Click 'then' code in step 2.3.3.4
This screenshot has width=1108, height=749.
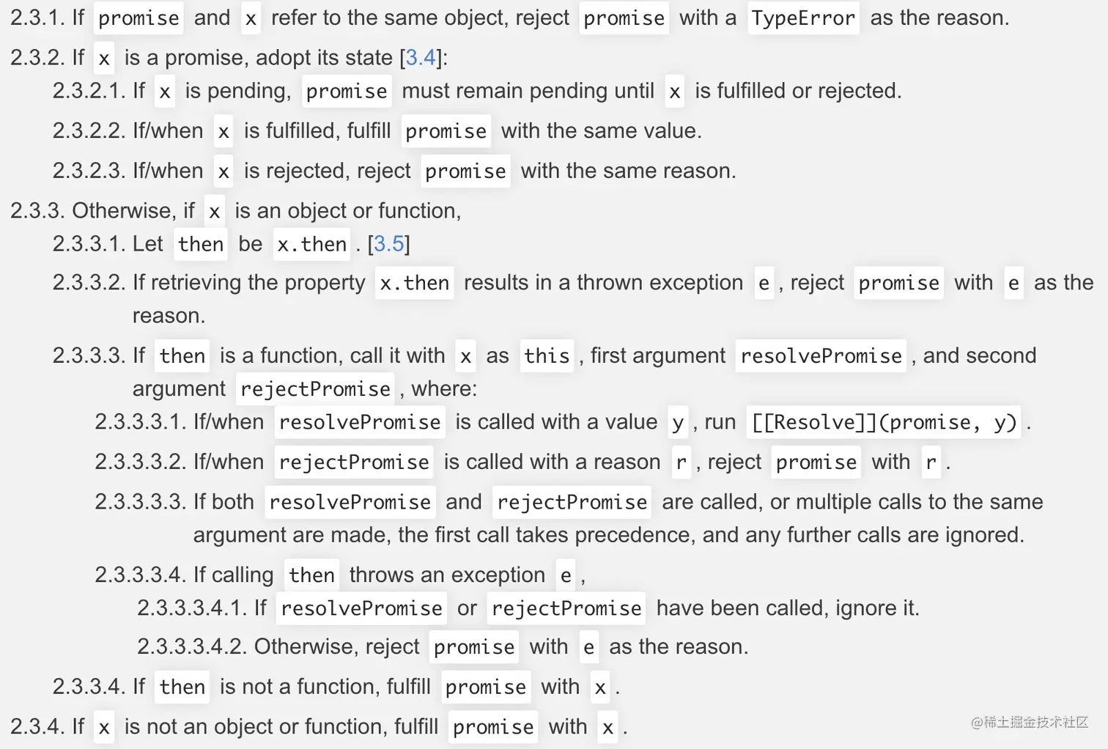tap(182, 687)
